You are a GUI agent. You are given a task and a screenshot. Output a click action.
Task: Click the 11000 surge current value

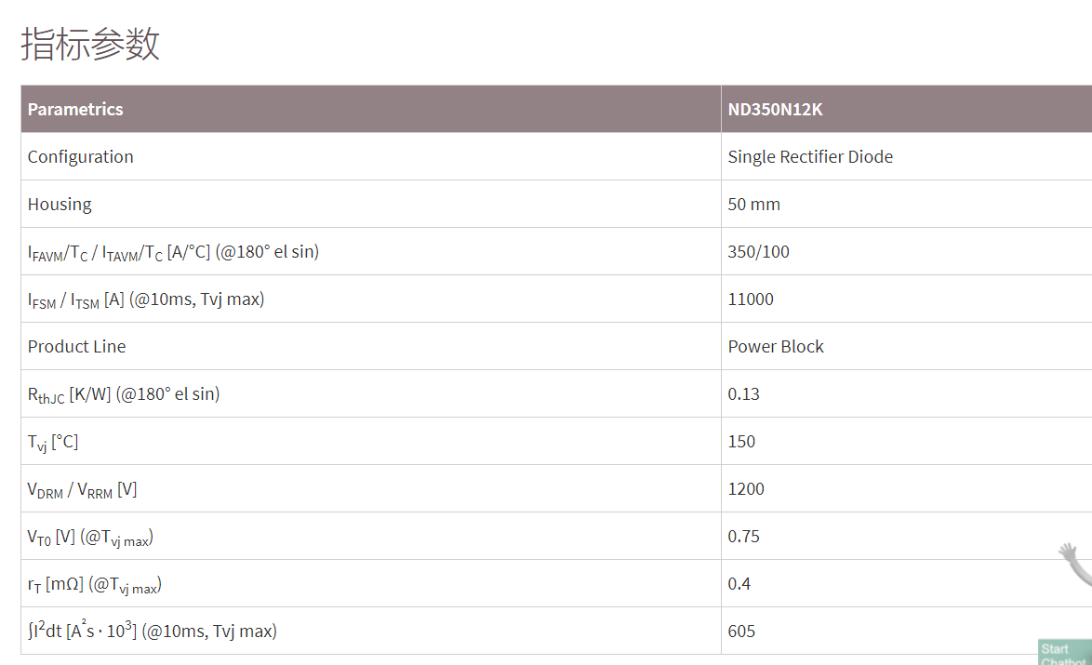pyautogui.click(x=751, y=299)
